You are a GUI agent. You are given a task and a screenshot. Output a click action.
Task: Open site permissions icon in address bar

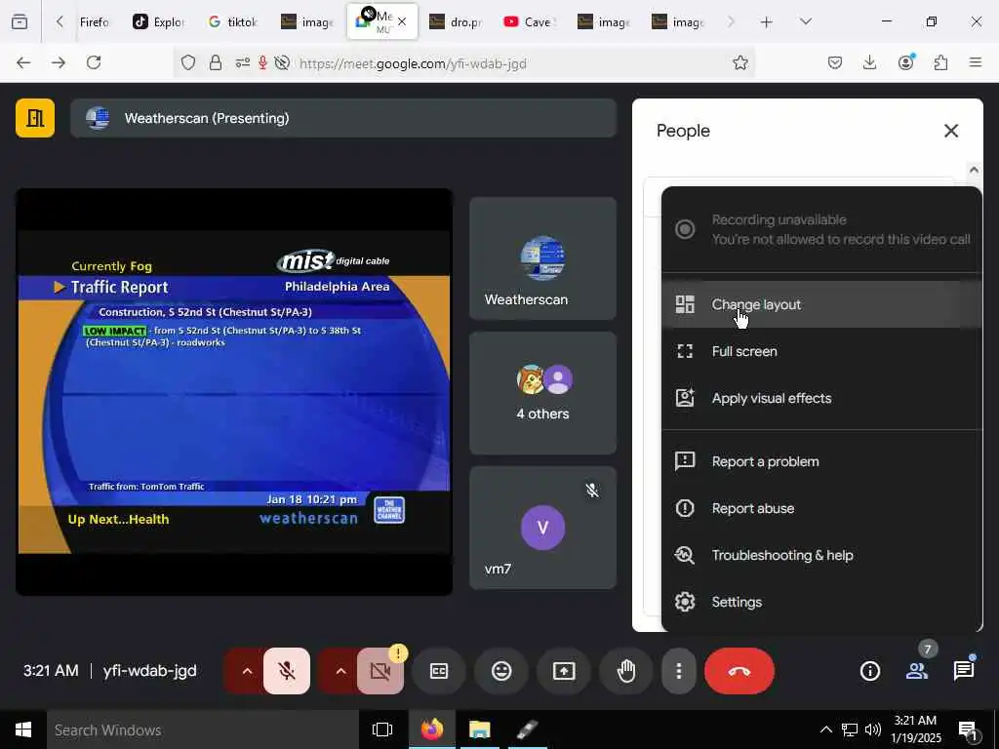tap(243, 62)
